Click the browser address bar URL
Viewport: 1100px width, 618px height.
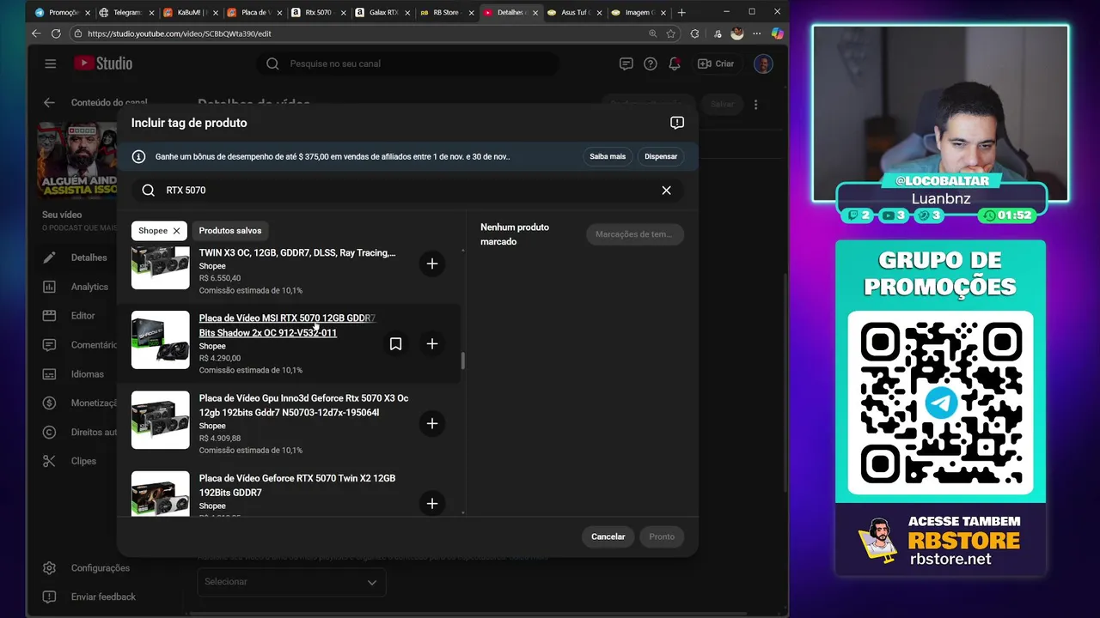pos(179,33)
